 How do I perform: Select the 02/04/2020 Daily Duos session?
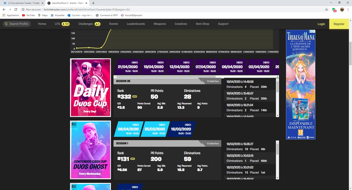[260, 67]
